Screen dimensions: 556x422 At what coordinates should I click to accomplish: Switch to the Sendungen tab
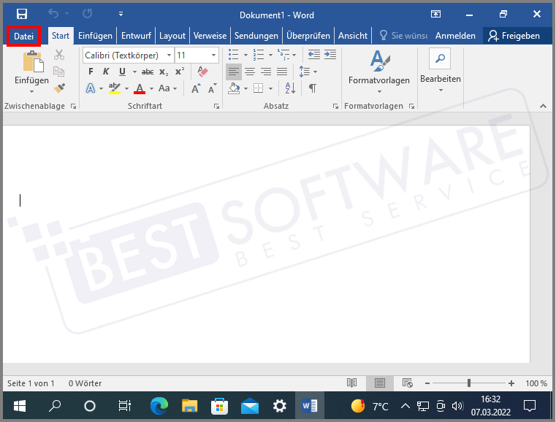(x=256, y=36)
